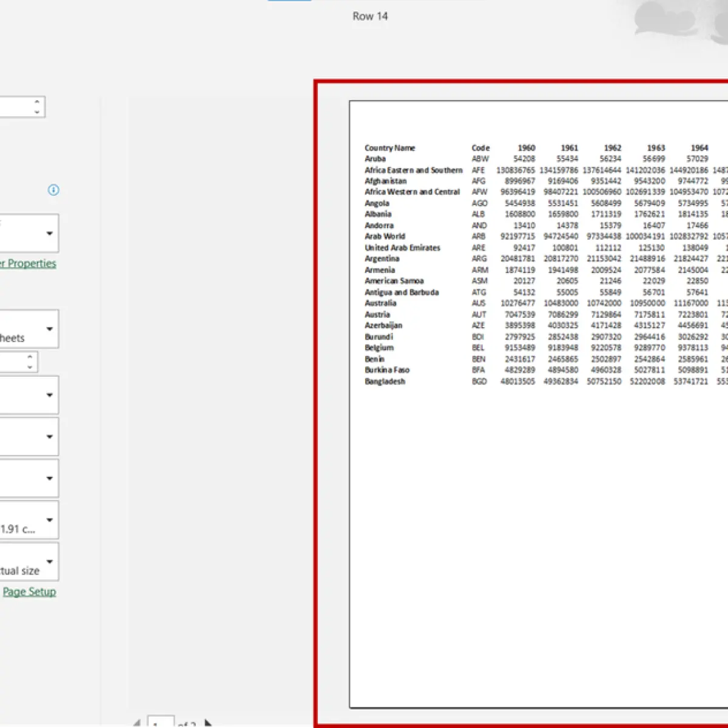Image resolution: width=728 pixels, height=728 pixels.
Task: Click the 1963 column header
Action: click(x=656, y=148)
